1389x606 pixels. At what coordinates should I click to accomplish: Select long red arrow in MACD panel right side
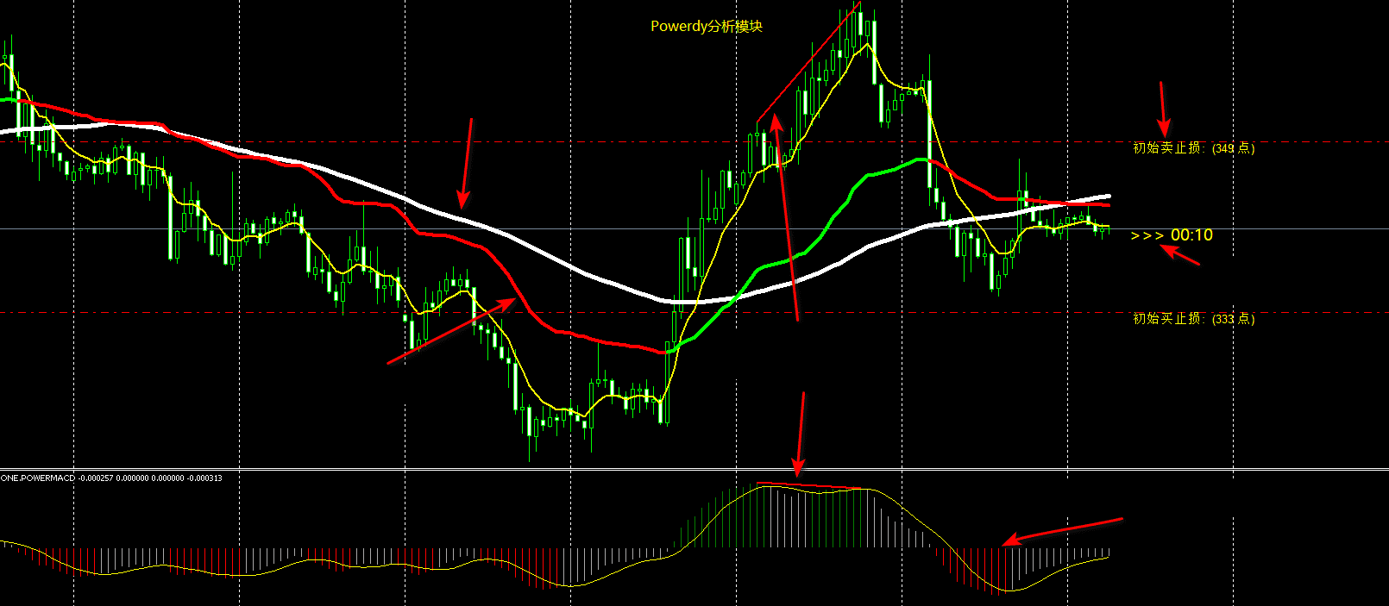click(x=1062, y=532)
